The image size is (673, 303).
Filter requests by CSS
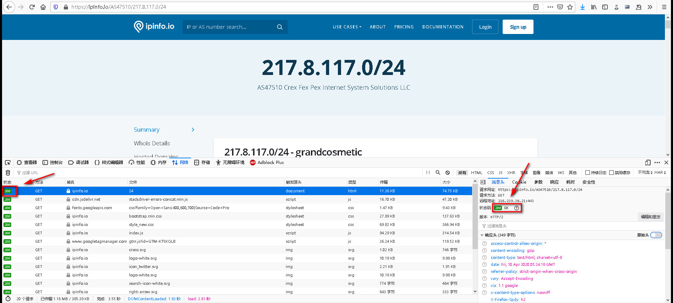491,173
